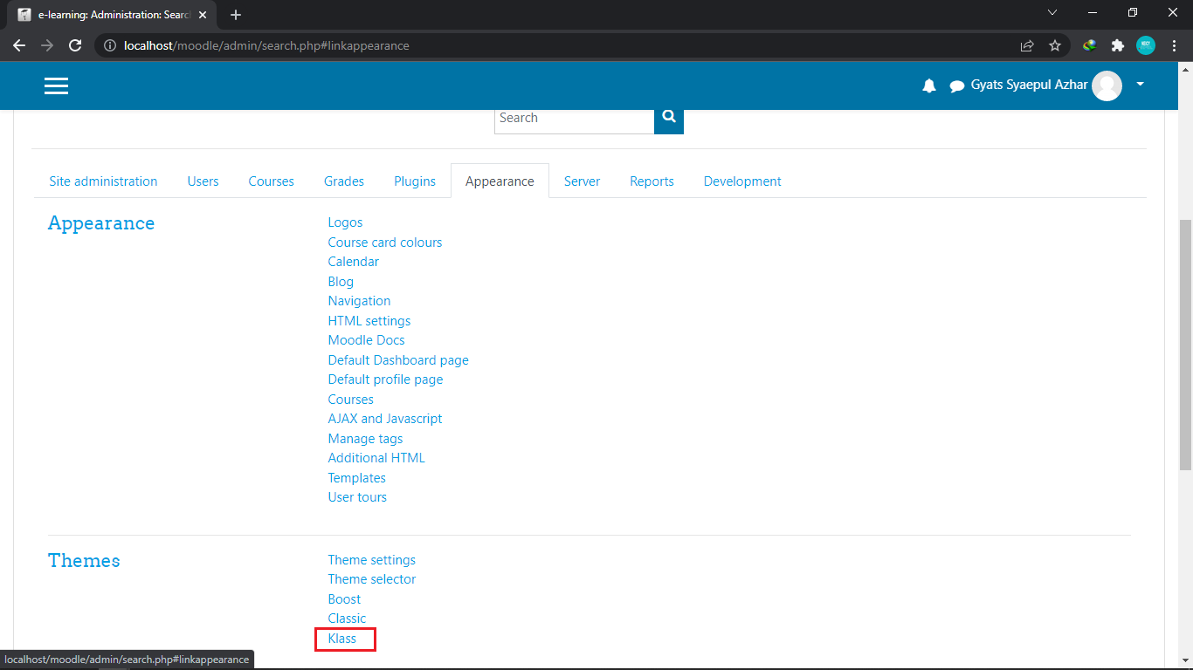Switch to the Plugins tab

(x=415, y=181)
